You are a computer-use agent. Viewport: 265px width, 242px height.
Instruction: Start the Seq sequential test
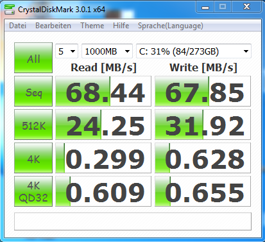coord(33,91)
